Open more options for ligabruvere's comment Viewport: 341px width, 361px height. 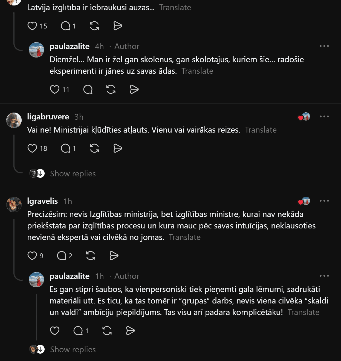324,116
